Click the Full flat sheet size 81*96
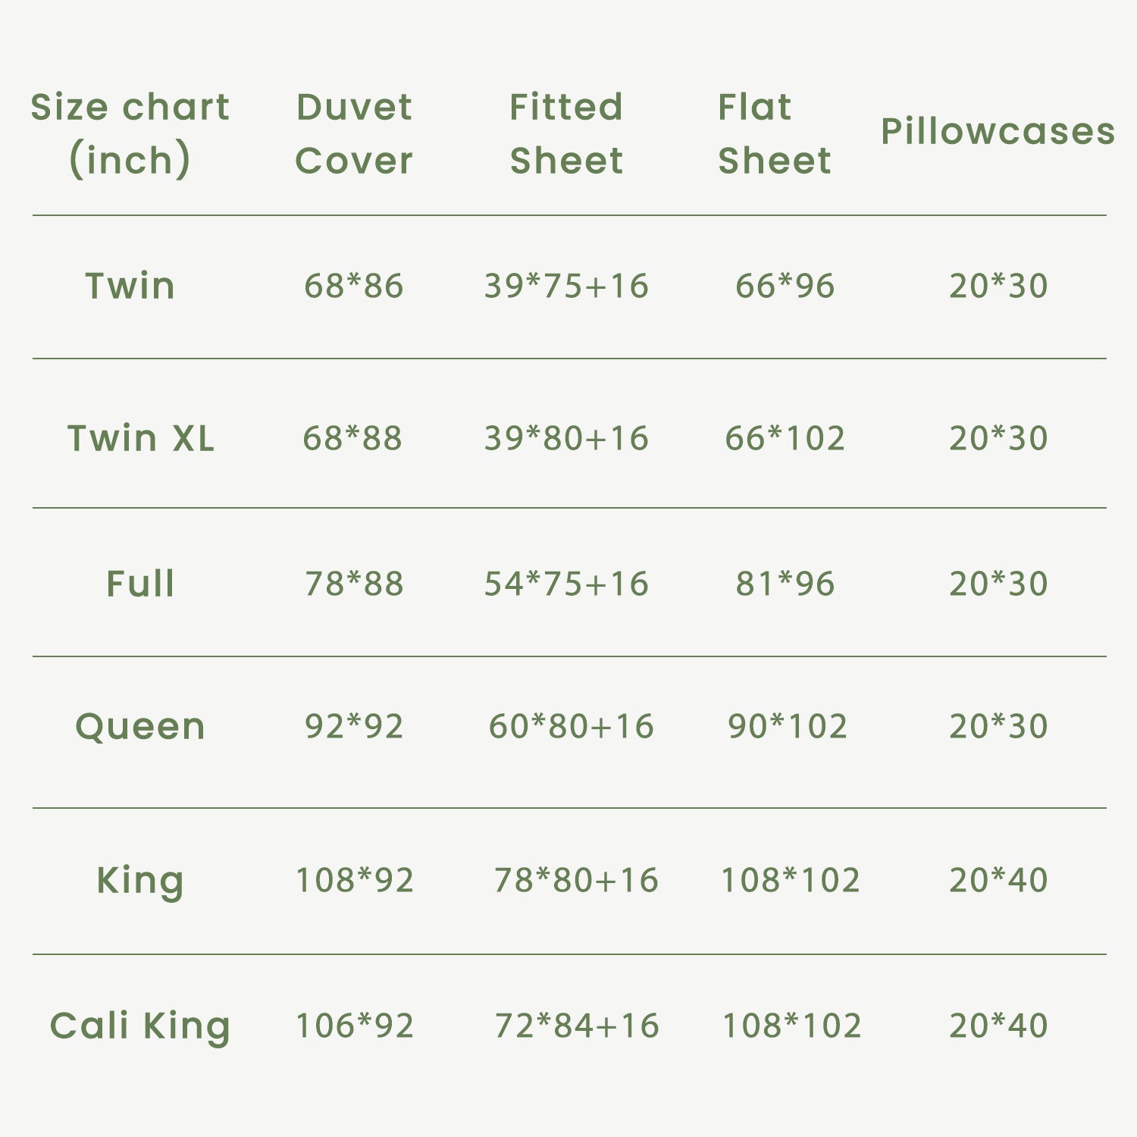 [785, 584]
